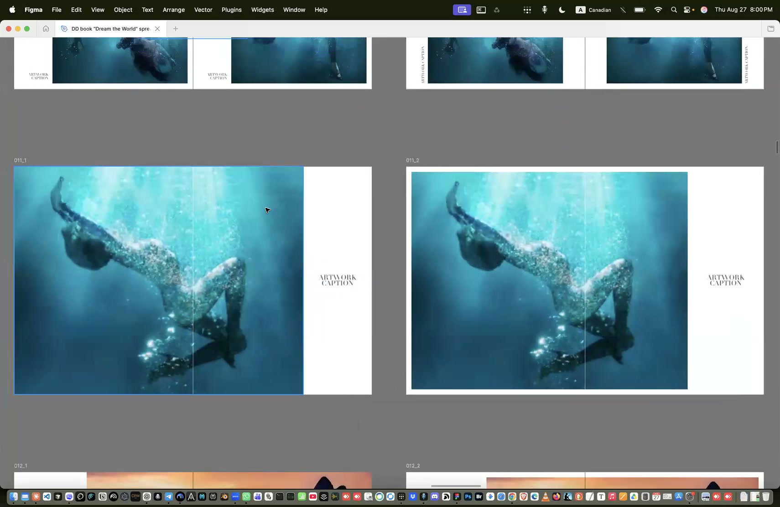Select frame label "012_1"
The width and height of the screenshot is (780, 507).
tap(21, 466)
